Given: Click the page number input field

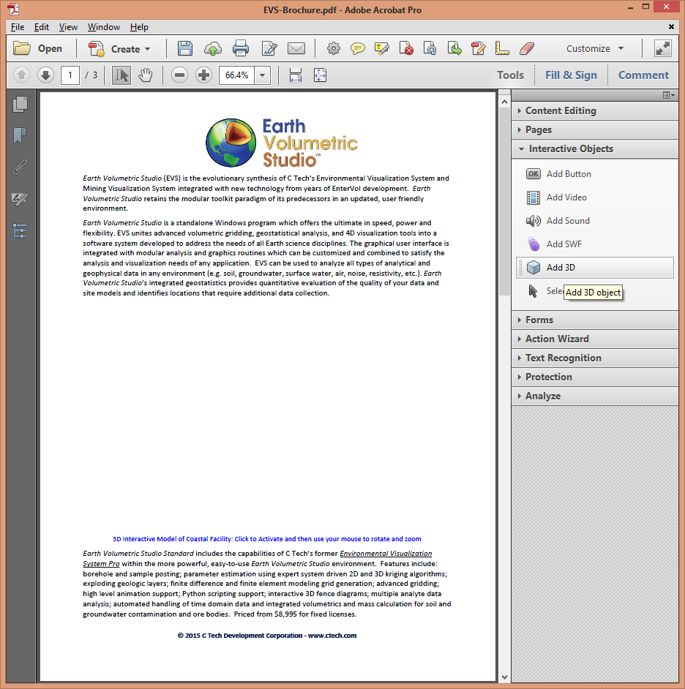Looking at the screenshot, I should coord(70,75).
